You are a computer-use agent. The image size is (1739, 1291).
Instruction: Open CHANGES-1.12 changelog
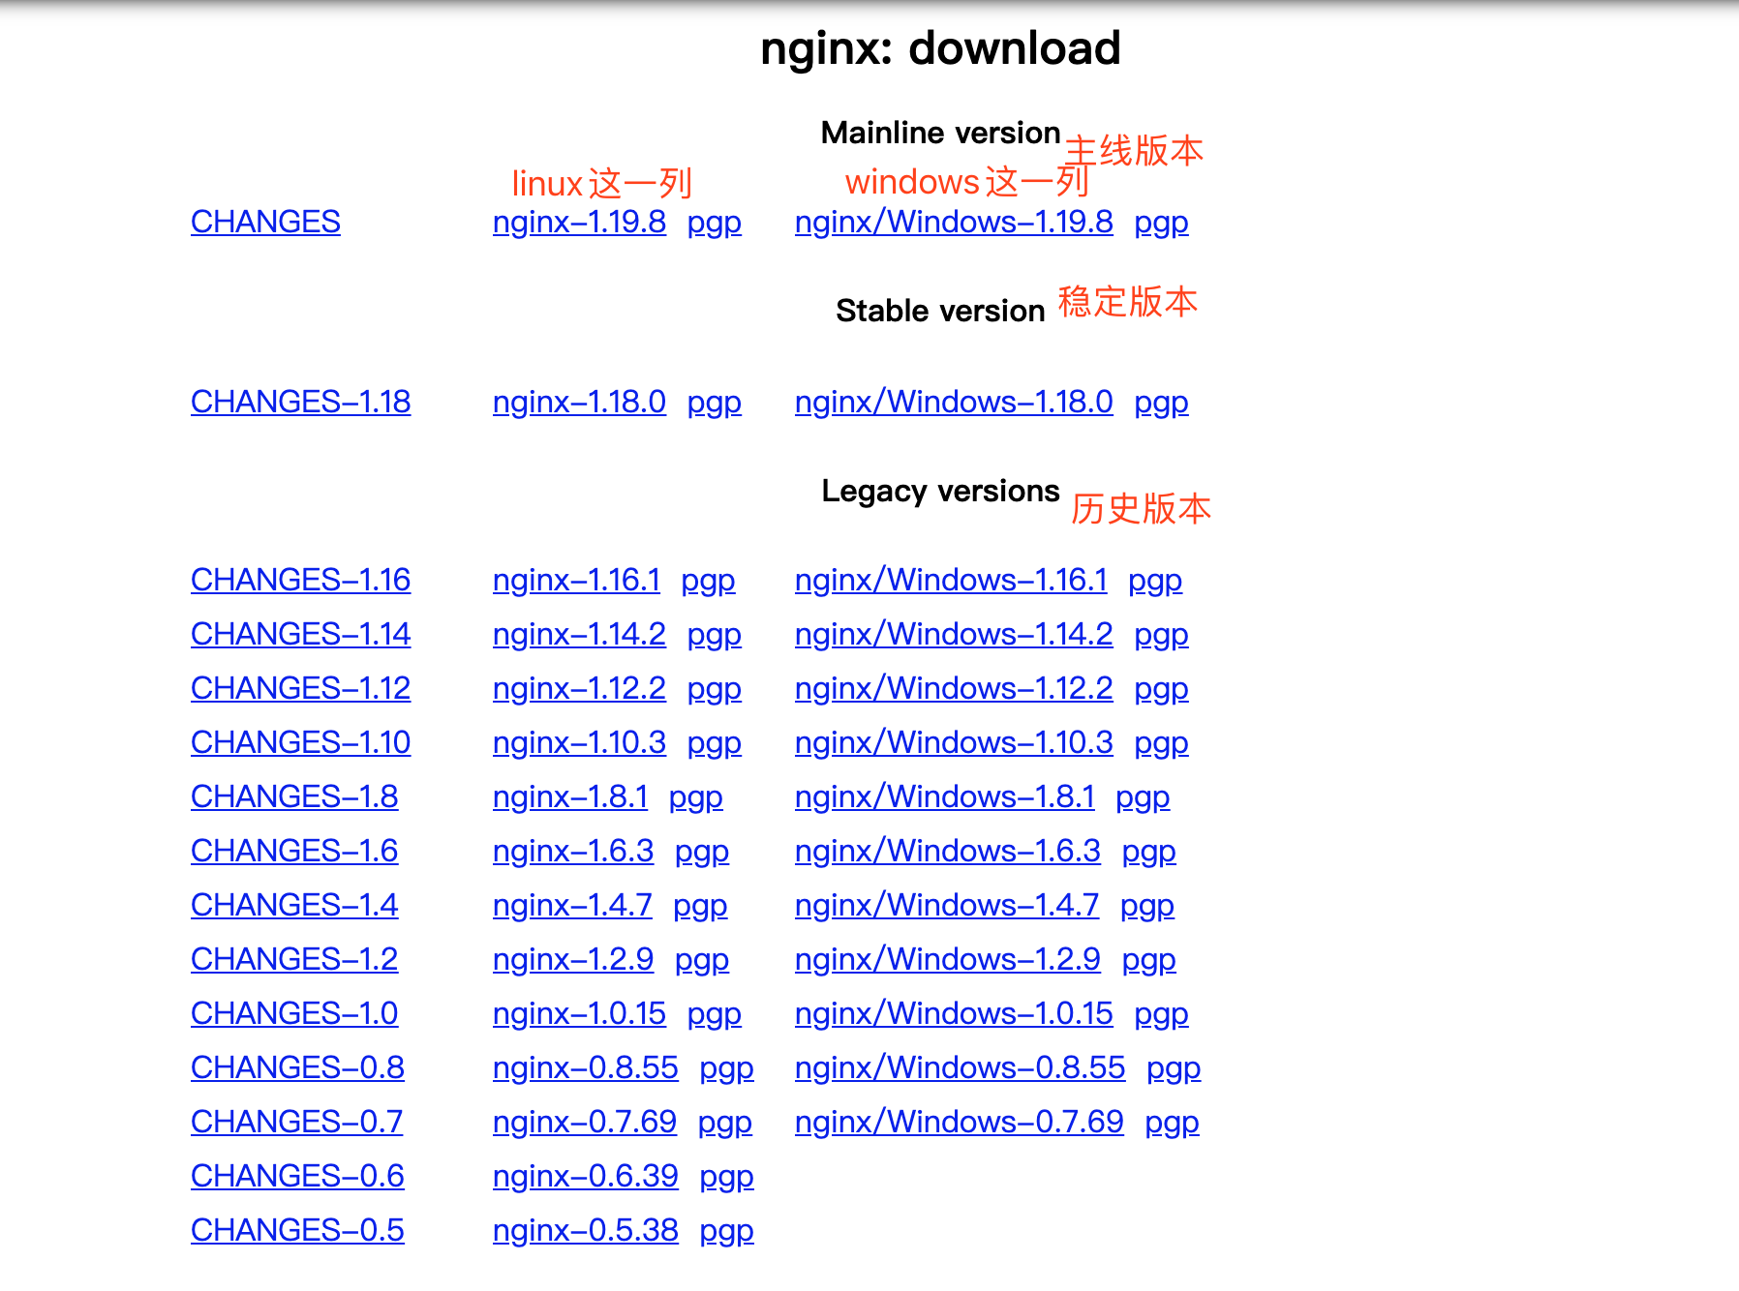click(301, 688)
